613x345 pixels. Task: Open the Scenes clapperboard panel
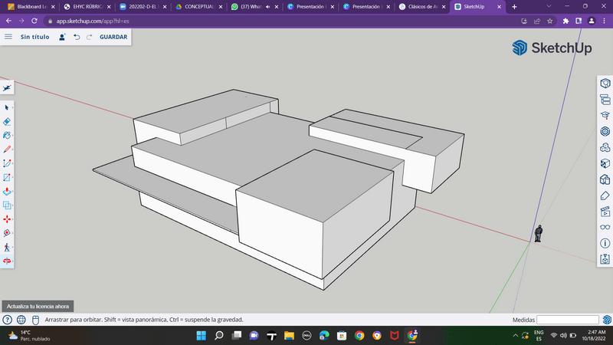click(x=605, y=212)
